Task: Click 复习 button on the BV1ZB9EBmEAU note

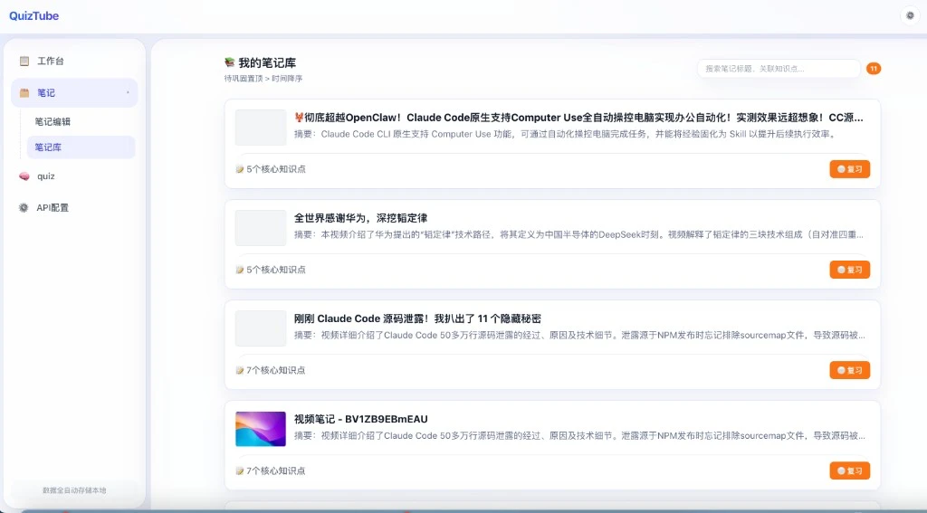Action: pos(849,470)
